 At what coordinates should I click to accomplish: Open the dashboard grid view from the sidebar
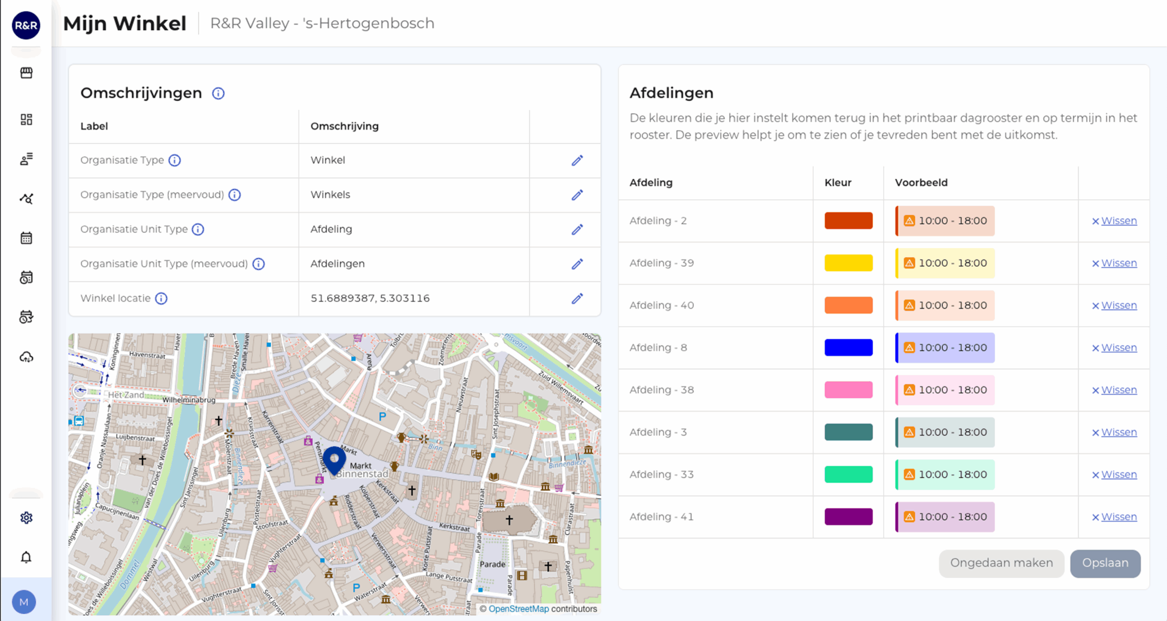tap(26, 119)
